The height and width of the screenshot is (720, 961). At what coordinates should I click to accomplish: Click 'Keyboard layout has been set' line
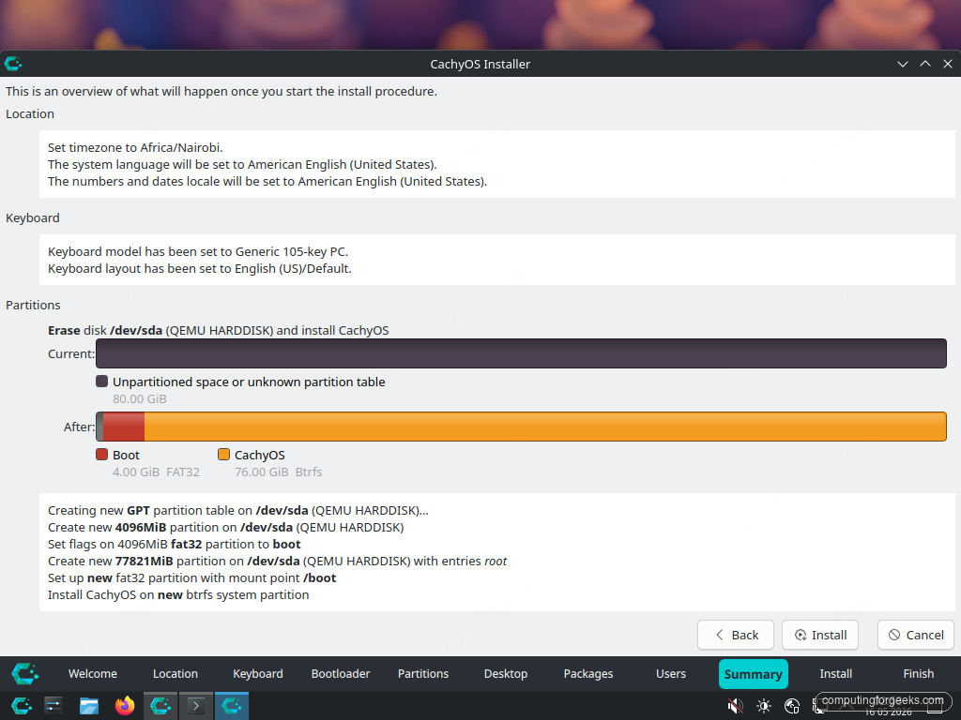tap(200, 269)
